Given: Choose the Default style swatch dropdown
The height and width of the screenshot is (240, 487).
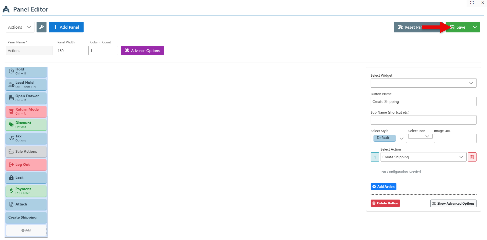Looking at the screenshot, I should tap(388, 138).
